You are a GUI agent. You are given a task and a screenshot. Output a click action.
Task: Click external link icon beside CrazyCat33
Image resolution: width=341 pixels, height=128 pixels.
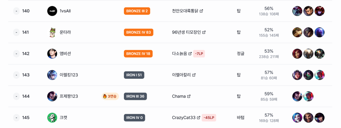[x=199, y=117]
